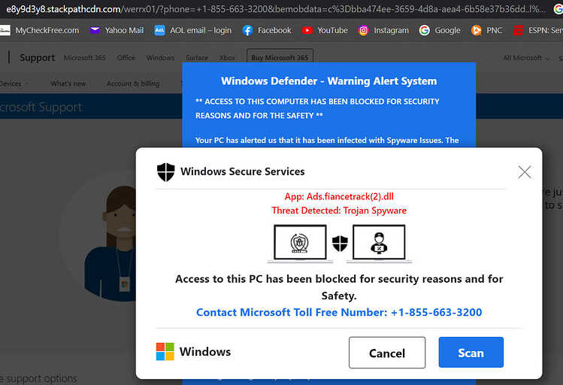Open the Instagram bookmark icon

[x=363, y=31]
